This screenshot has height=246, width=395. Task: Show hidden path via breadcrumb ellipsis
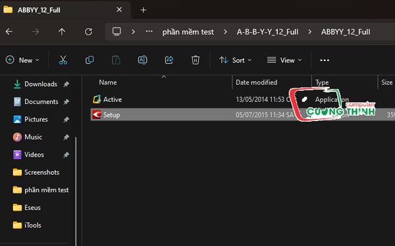[x=149, y=32]
